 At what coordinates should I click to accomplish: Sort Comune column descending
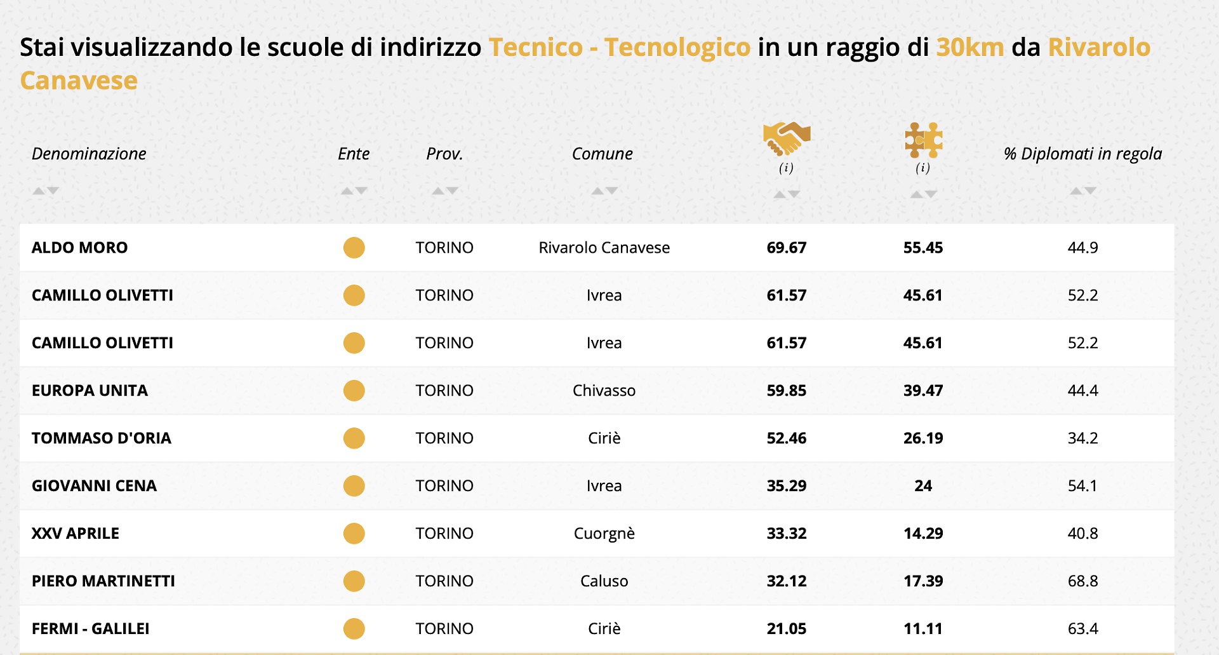tap(612, 191)
